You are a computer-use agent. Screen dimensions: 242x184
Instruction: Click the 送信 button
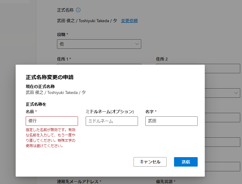click(x=186, y=162)
